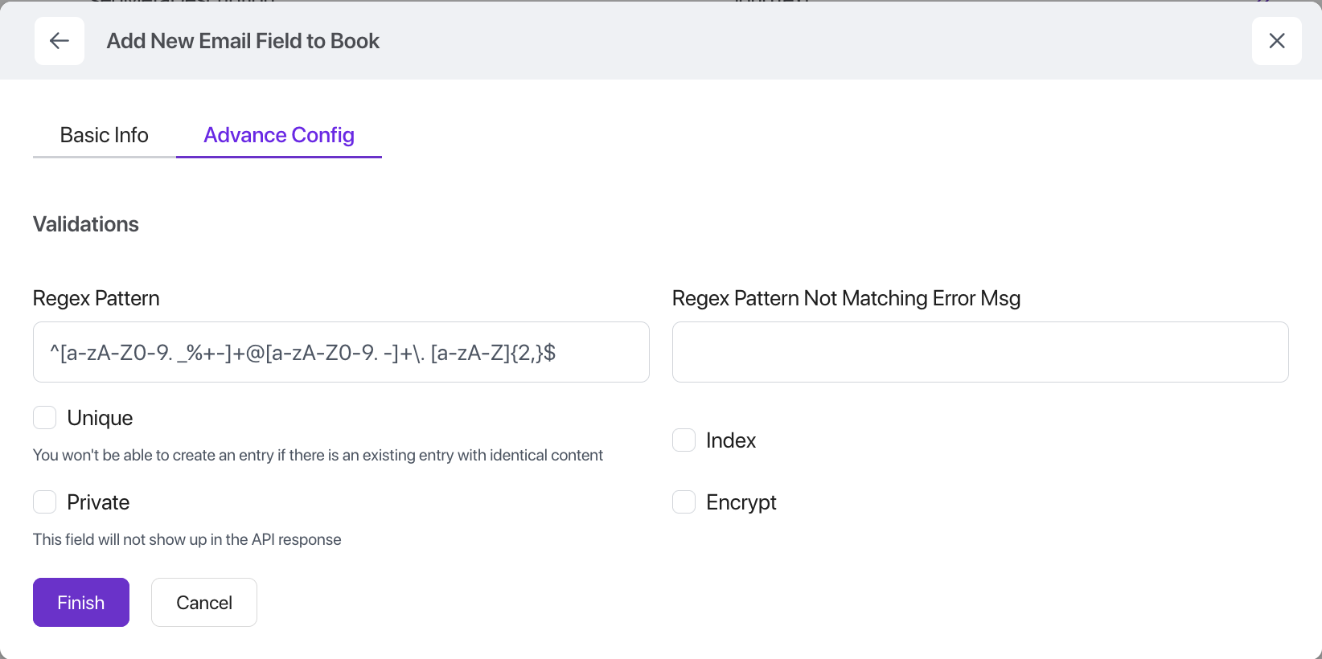Click the 'Add New Email Field to Book' title

coord(243,41)
